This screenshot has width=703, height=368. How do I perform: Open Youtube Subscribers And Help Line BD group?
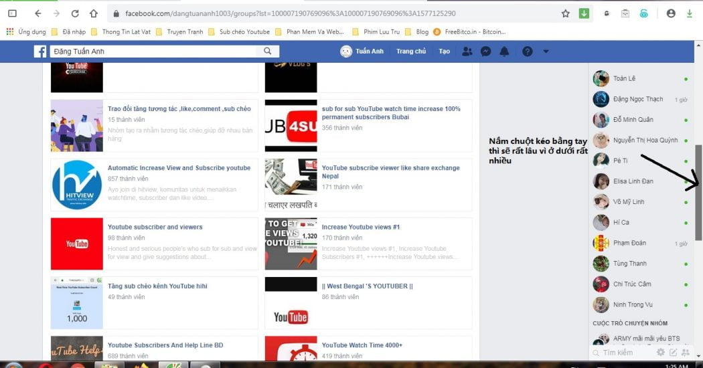pyautogui.click(x=165, y=345)
